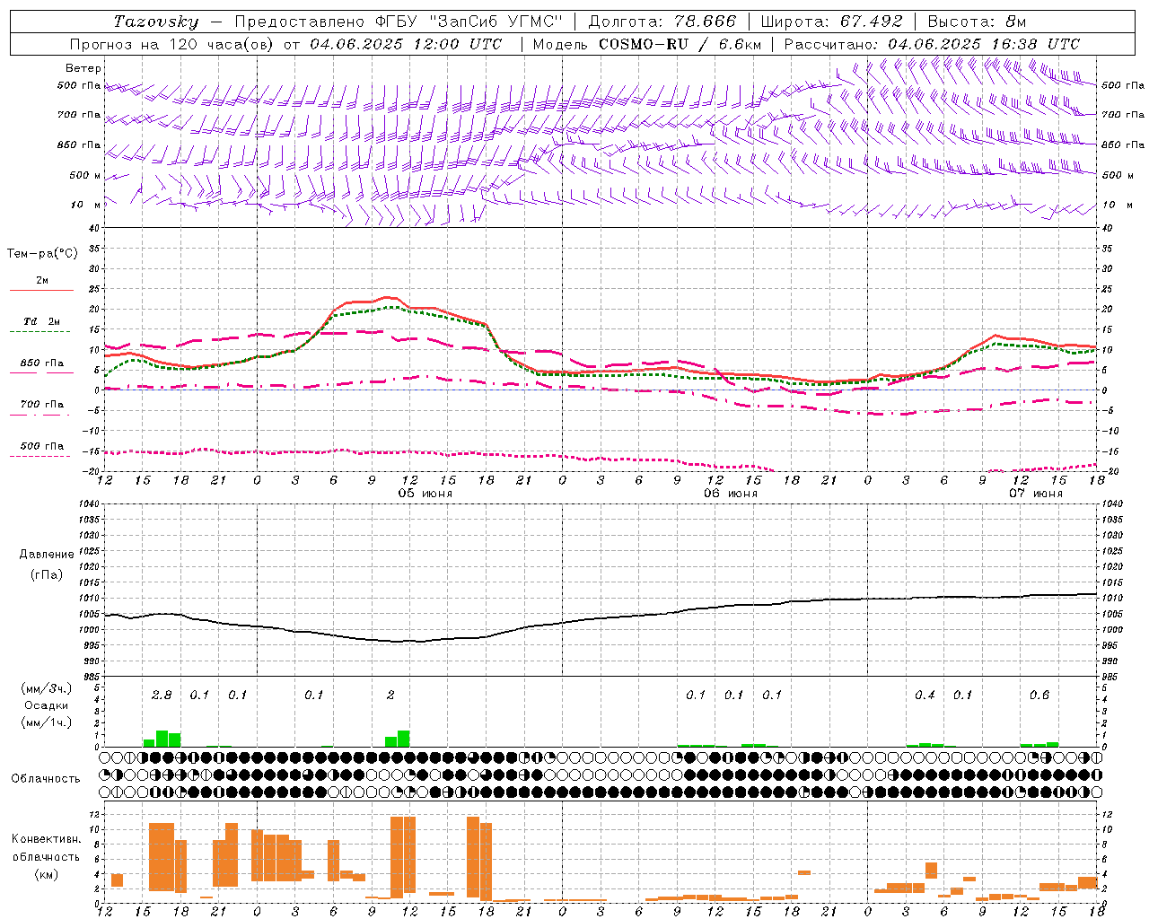This screenshot has height=919, width=1149.
Task: Click calculation time Рассчитано: 04.06.2025 16:38 UTC
Action: (x=932, y=44)
